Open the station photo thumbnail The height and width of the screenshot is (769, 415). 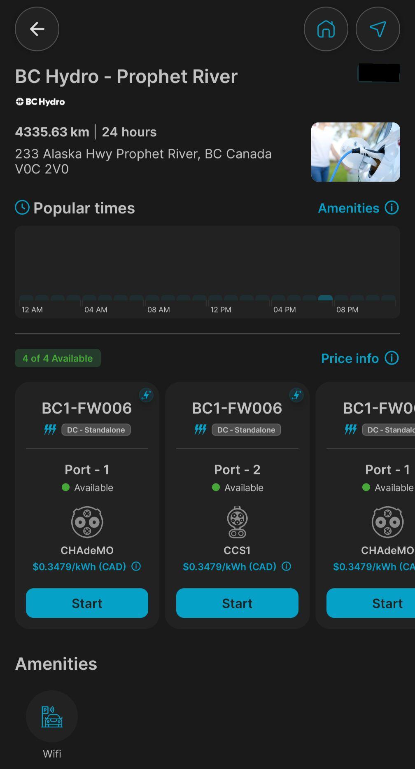click(355, 152)
